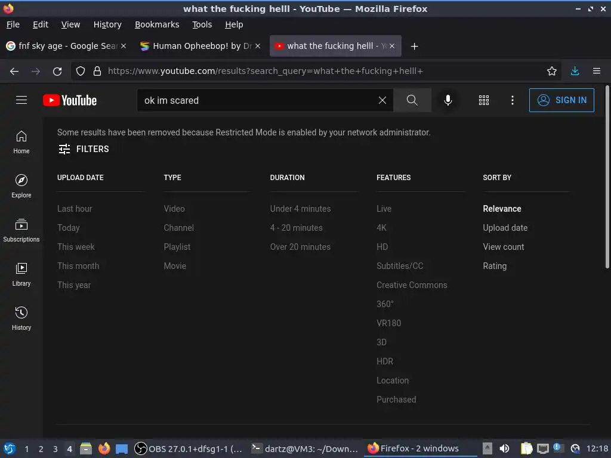
Task: Filter upload date to This week
Action: [x=76, y=247]
